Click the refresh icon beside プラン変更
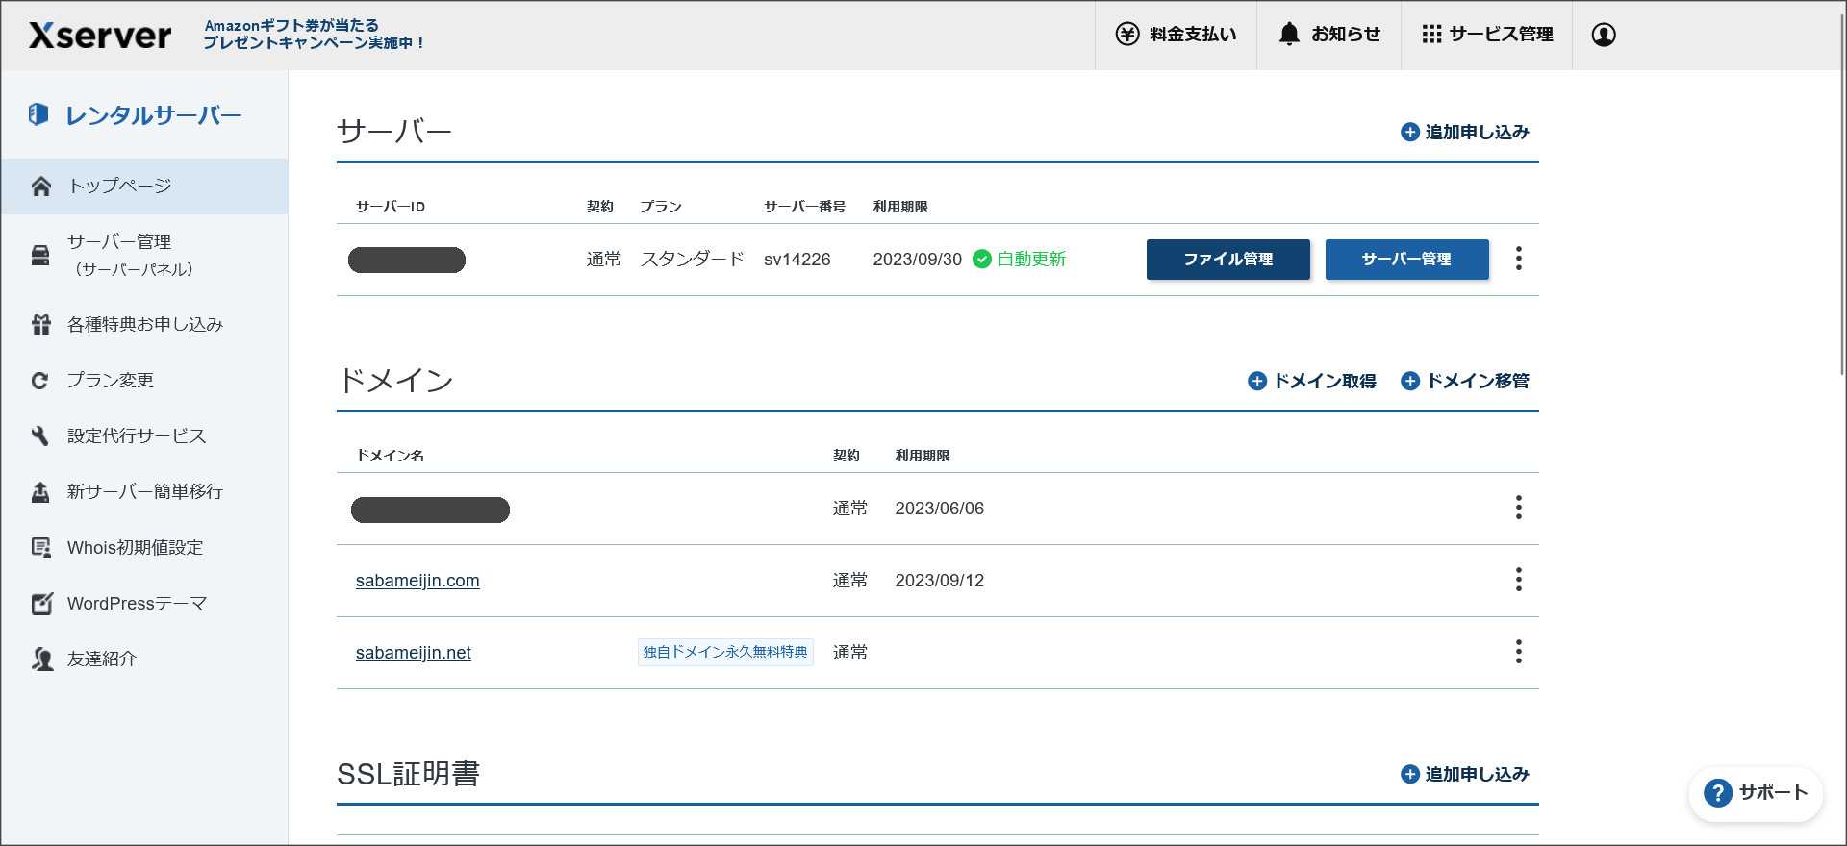Viewport: 1847px width, 846px height. [40, 381]
